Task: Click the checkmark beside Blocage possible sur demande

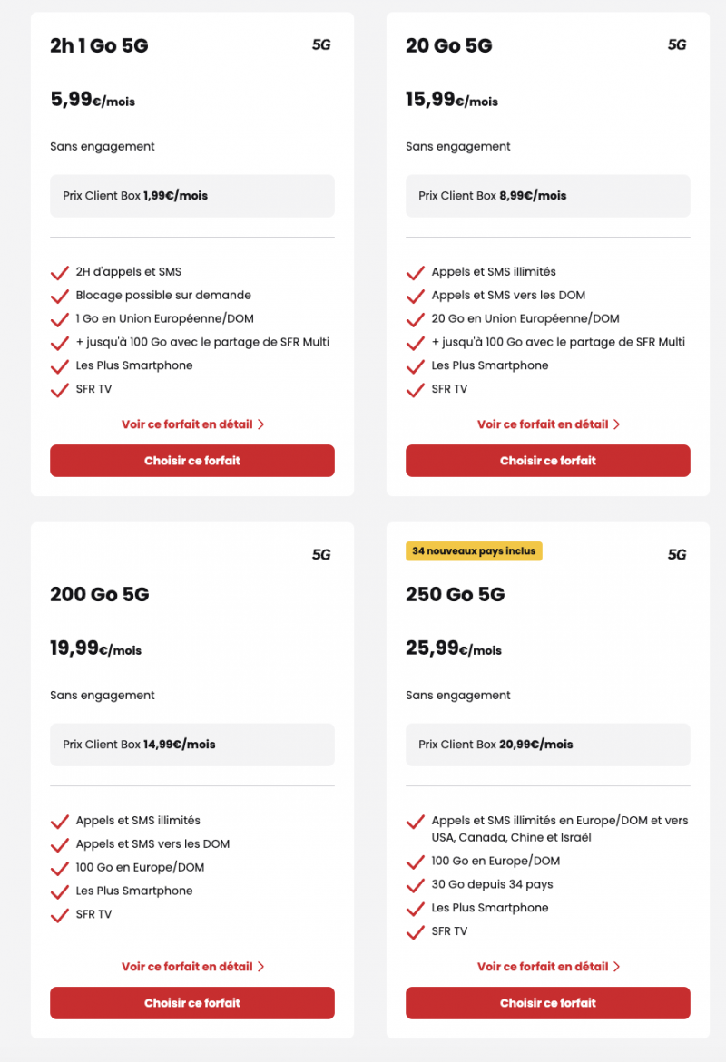Action: [x=60, y=297]
